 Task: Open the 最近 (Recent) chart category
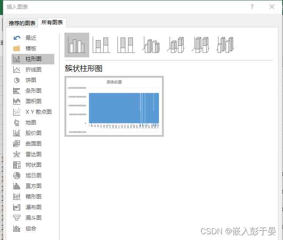pos(33,38)
